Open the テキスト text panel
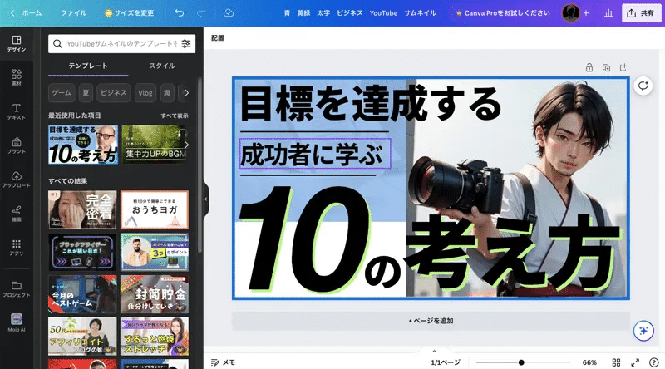The width and height of the screenshot is (665, 369). [16, 111]
